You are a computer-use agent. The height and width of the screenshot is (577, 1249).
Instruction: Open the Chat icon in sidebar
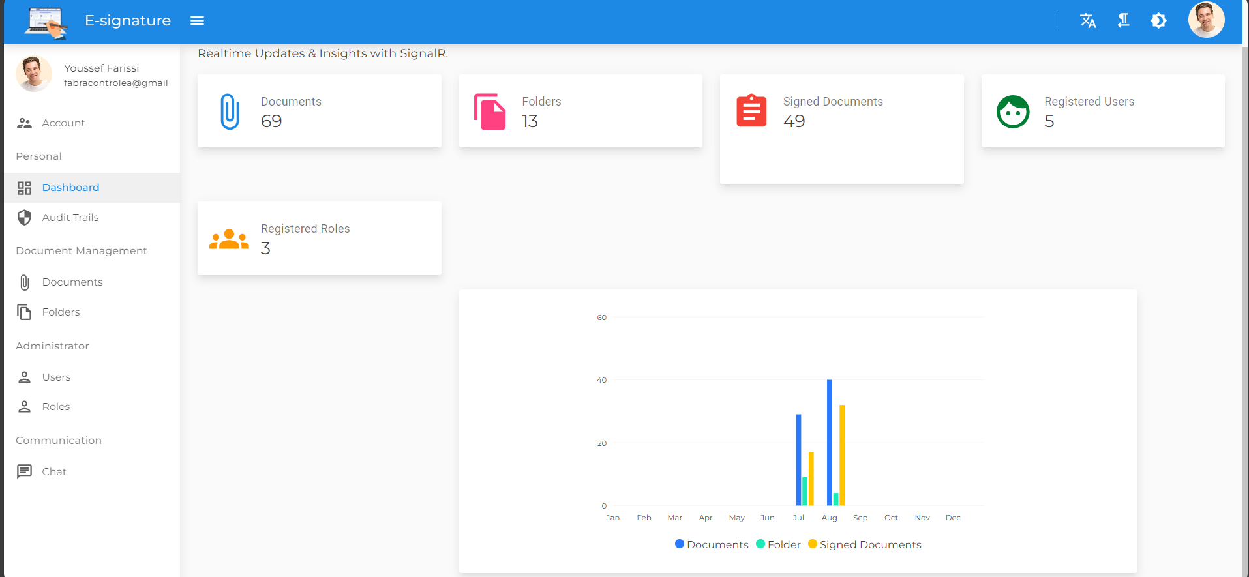pos(25,471)
